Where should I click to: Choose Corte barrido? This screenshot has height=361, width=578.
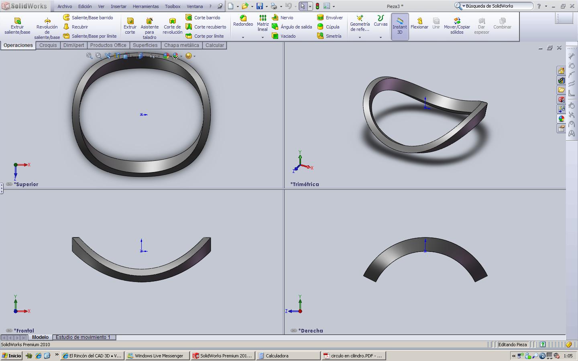click(203, 18)
